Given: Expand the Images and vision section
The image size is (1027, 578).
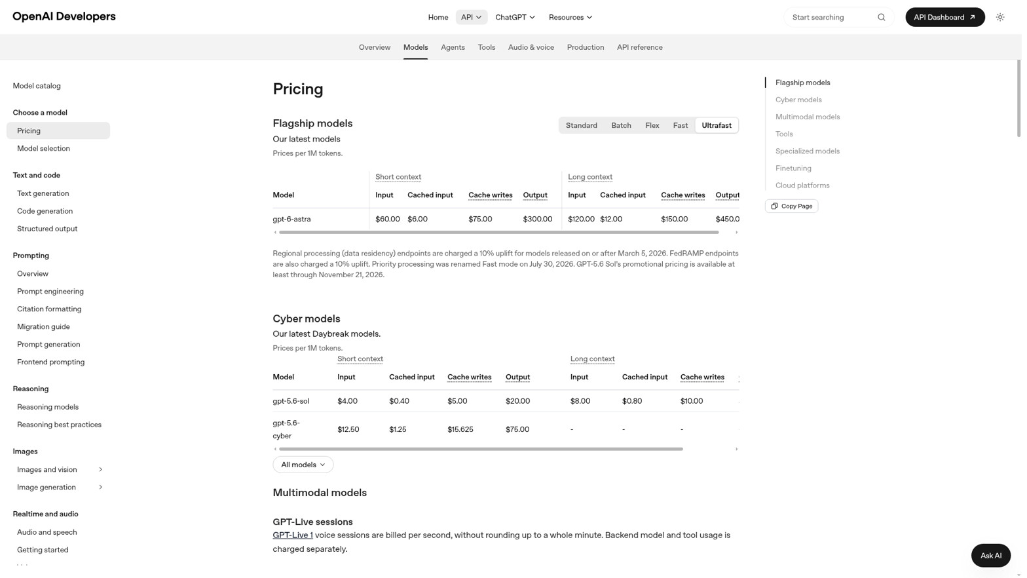Looking at the screenshot, I should pyautogui.click(x=100, y=470).
